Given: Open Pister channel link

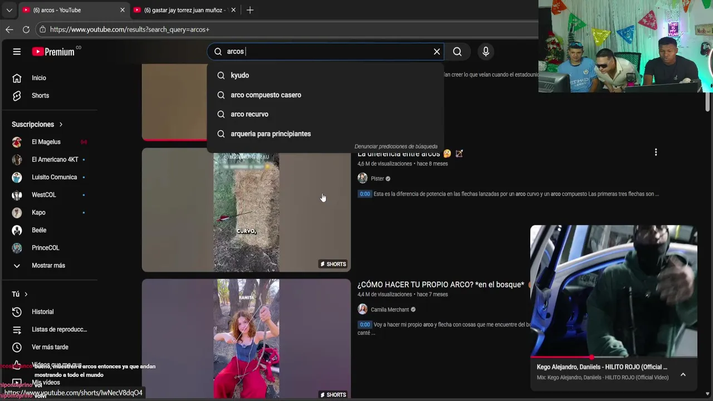Looking at the screenshot, I should pos(378,179).
